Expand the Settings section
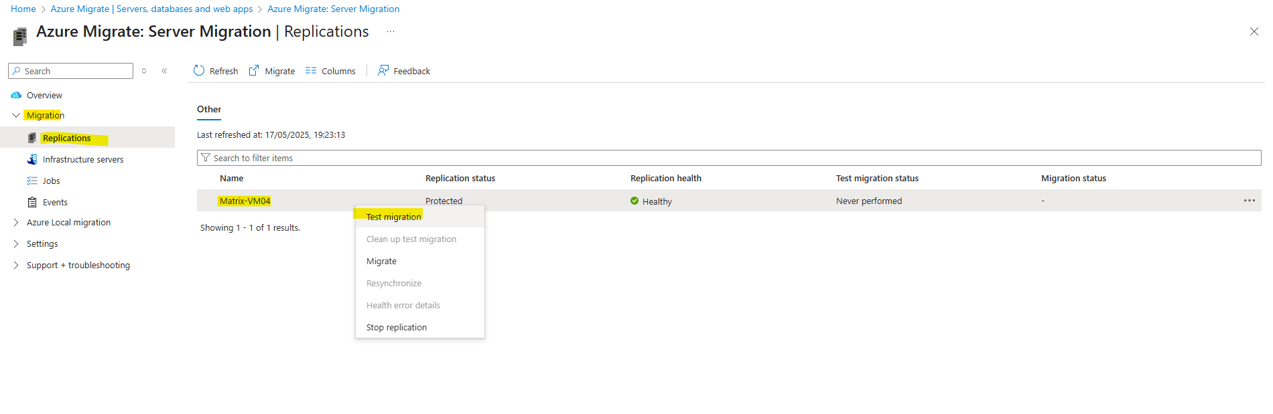 pyautogui.click(x=16, y=244)
